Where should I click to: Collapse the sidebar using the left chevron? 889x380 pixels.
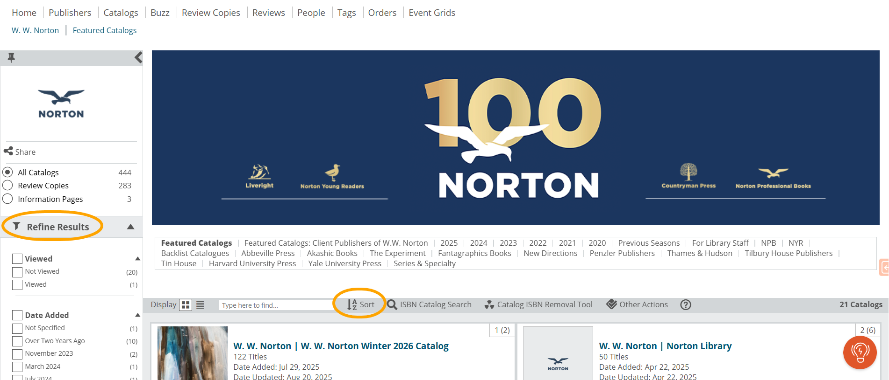(x=138, y=58)
